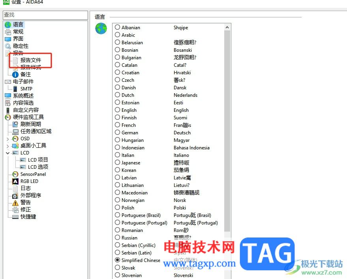Click the SensorPanel gauge icon
Viewport: 347px width, 279px height.
coord(15,174)
